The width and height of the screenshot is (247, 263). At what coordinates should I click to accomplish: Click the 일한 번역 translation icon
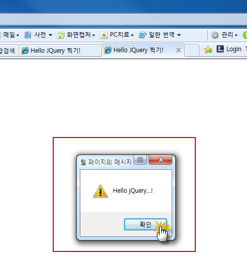point(143,35)
